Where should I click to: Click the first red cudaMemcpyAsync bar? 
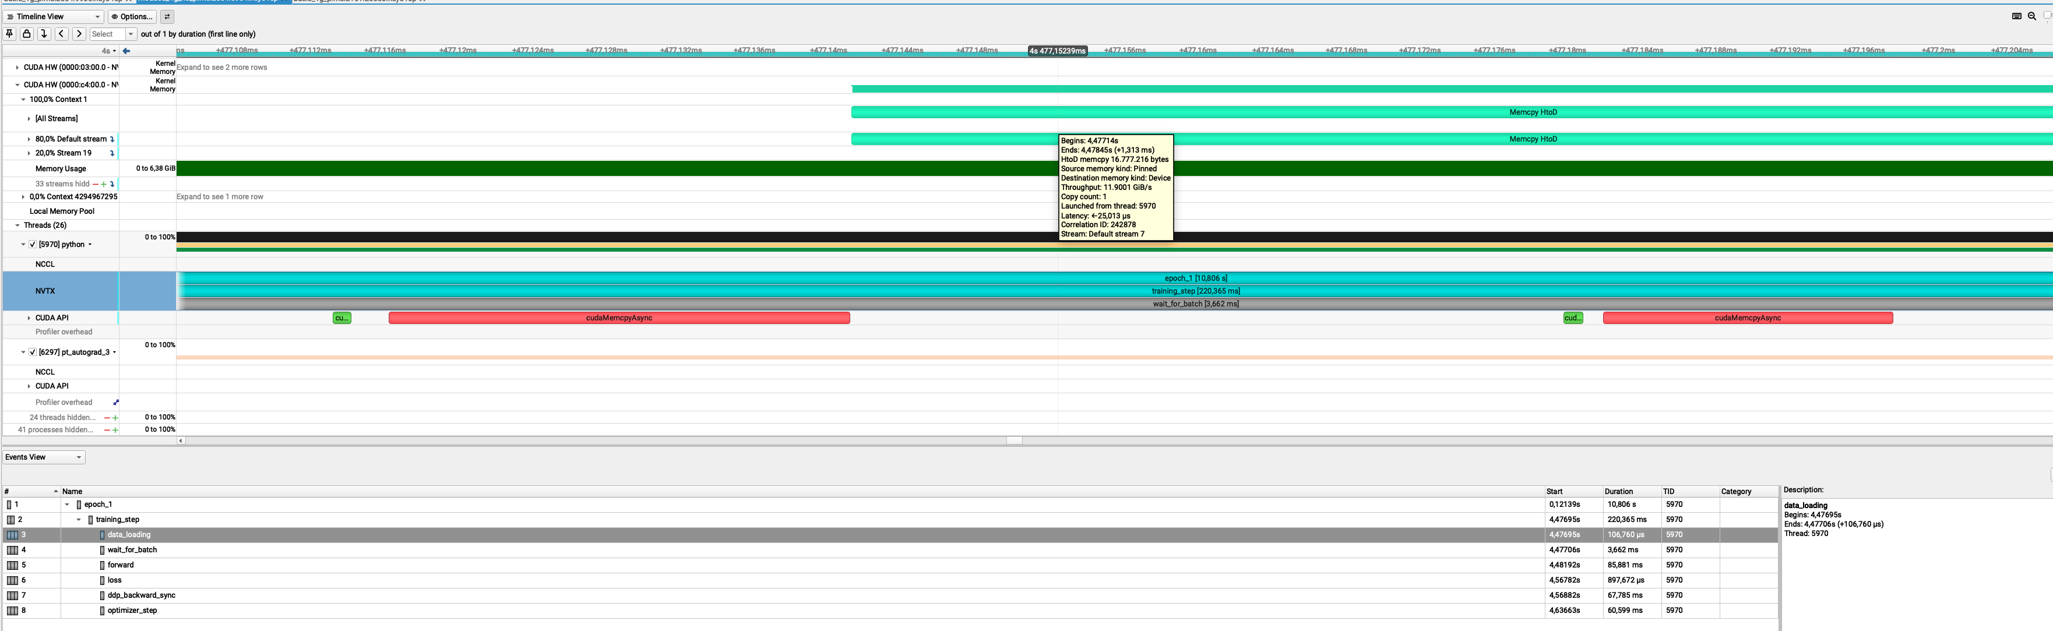tap(618, 318)
